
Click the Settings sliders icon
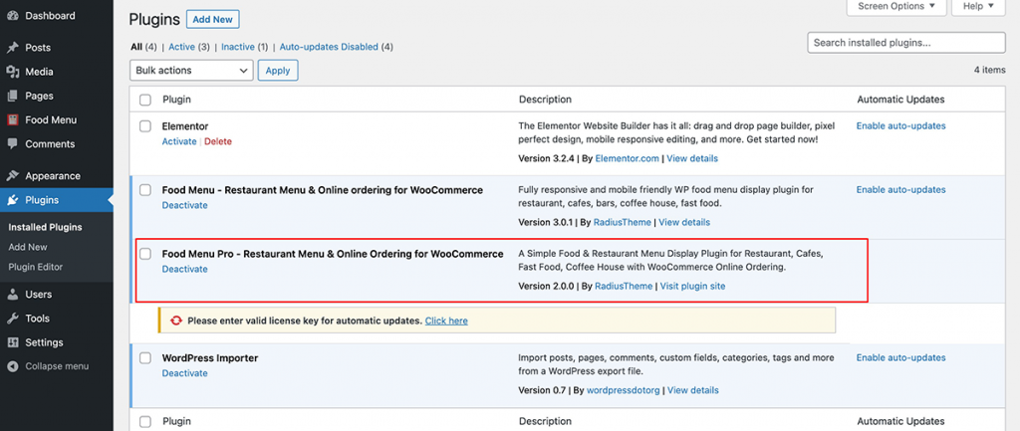pyautogui.click(x=12, y=342)
